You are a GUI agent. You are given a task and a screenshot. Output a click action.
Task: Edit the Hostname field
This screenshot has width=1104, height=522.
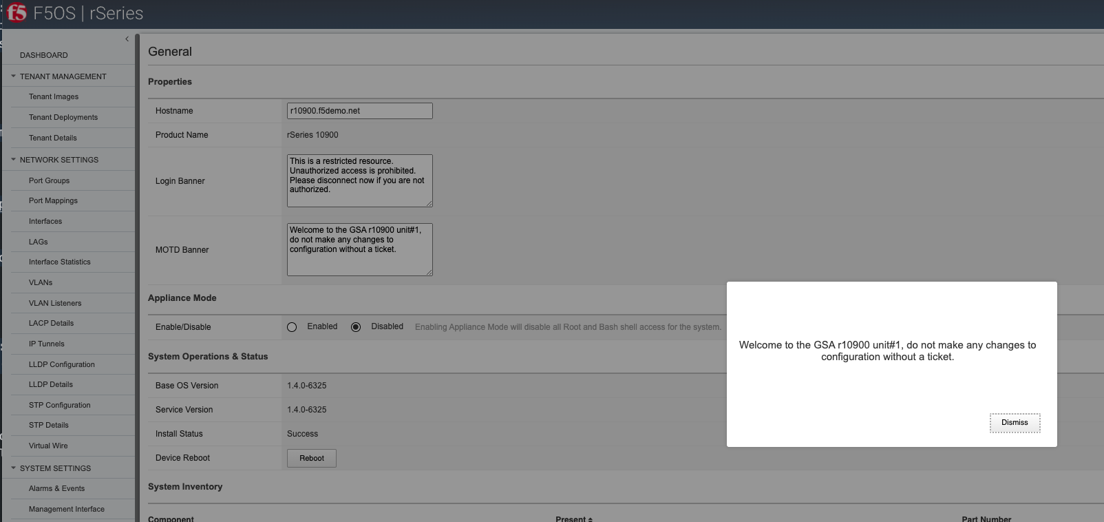pos(360,111)
